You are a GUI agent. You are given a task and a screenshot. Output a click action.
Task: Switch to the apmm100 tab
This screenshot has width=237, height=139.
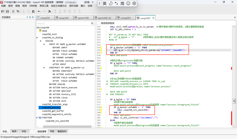point(83,18)
